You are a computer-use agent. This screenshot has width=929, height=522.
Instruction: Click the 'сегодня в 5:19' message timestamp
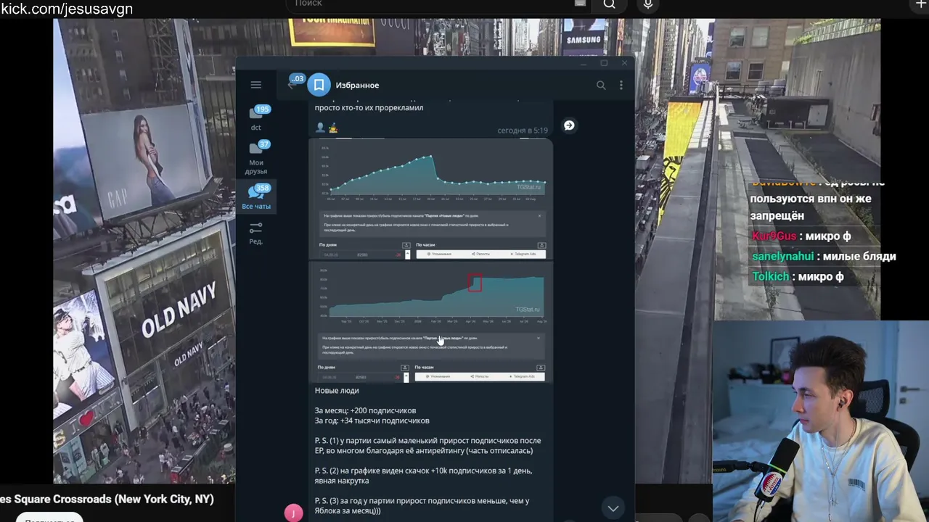(x=523, y=130)
